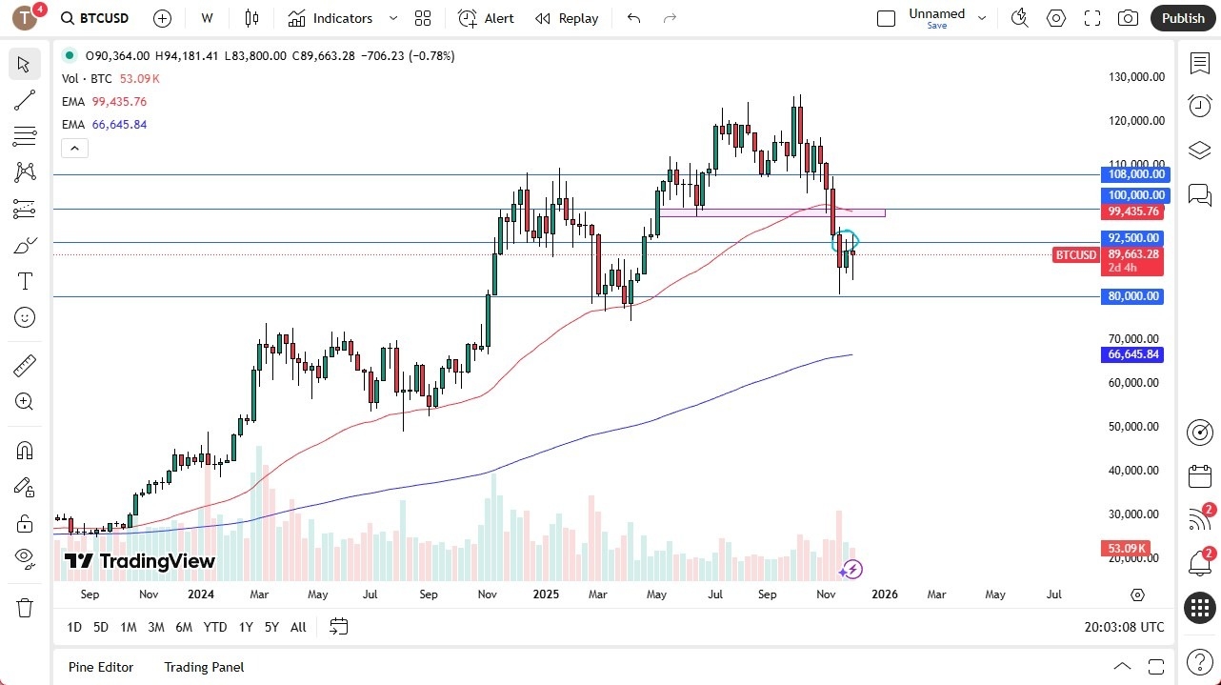This screenshot has height=685, width=1221.
Task: Open the Unnamed layout dropdown
Action: point(981,15)
